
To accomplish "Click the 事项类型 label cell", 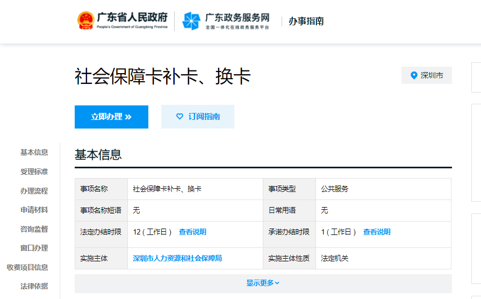I will point(289,189).
